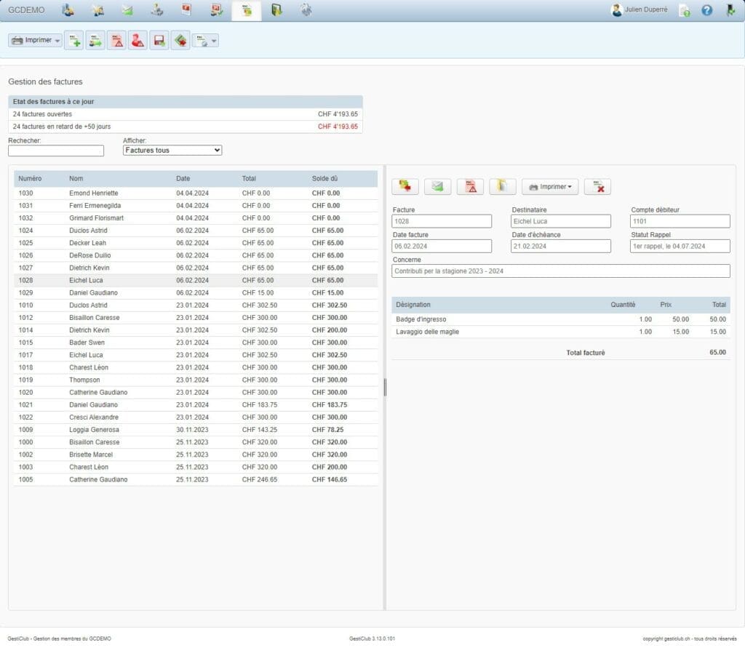Click the vertical panel splitter handle
The image size is (745, 648).
[x=385, y=387]
